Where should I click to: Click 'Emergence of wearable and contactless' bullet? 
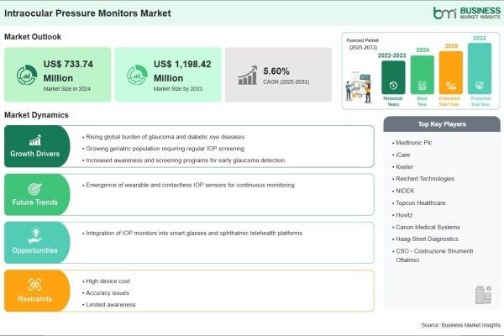(x=188, y=185)
